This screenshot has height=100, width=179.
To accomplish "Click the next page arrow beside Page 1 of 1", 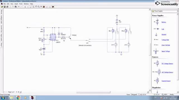I will 17,92.
